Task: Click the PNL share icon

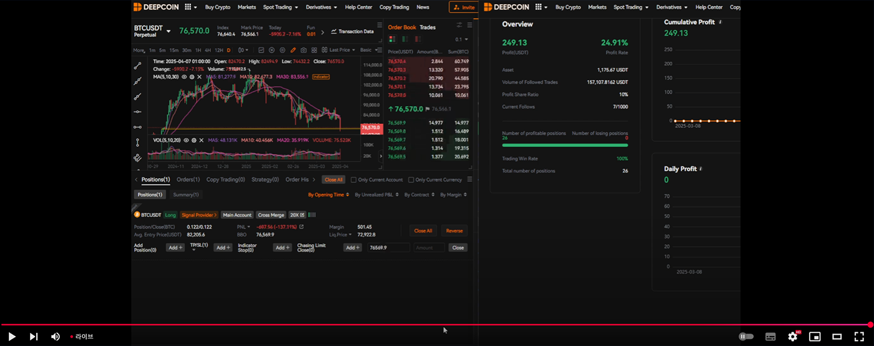Action: pos(302,227)
